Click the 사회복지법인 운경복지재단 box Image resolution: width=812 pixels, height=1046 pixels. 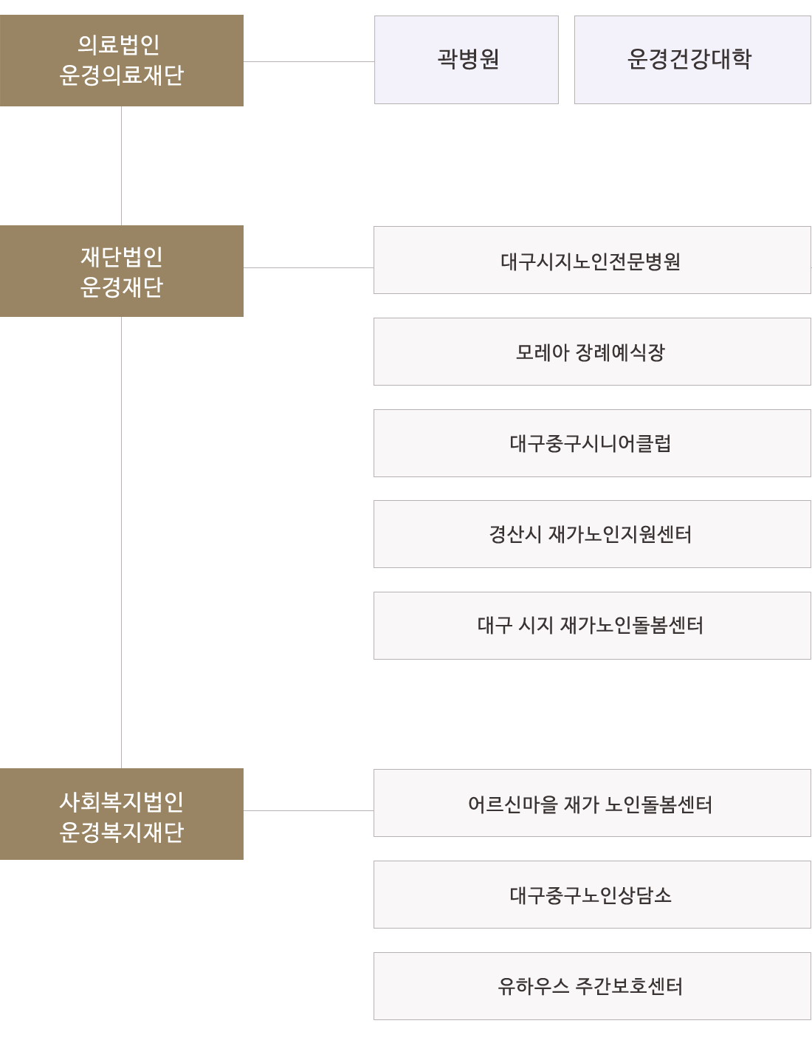[122, 814]
